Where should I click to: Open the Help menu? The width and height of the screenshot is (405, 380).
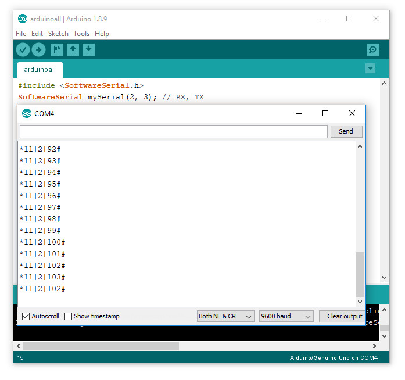tap(102, 34)
